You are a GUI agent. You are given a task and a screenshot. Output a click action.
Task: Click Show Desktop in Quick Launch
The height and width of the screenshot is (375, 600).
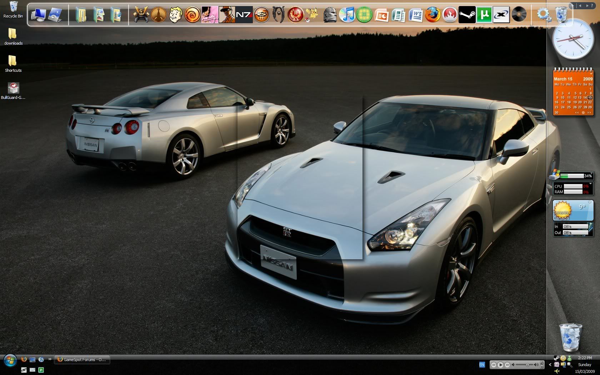pos(32,360)
